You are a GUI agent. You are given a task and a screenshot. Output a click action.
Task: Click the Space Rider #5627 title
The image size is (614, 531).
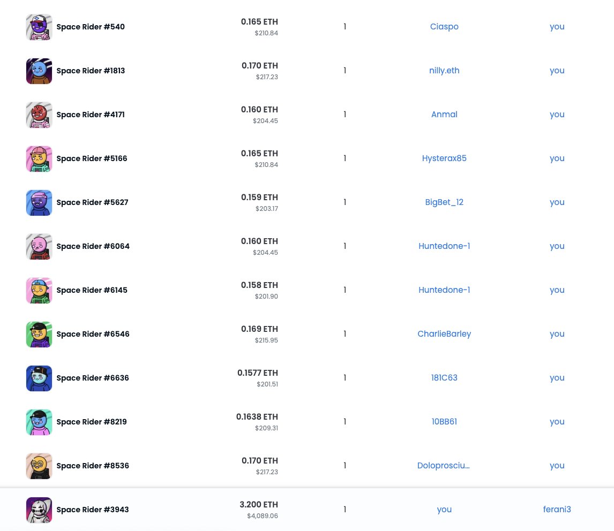coord(92,202)
